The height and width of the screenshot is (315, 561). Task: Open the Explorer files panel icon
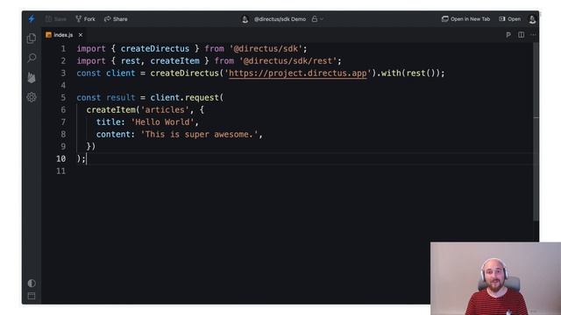click(x=32, y=38)
